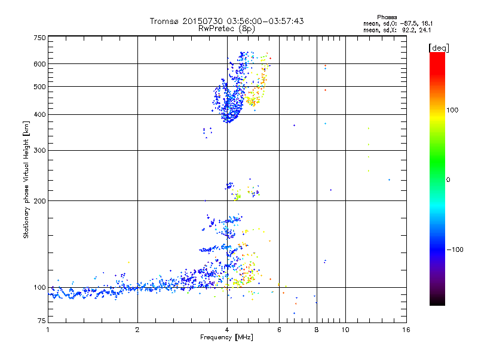Click the 'mean, sd,X: 92.2, 24.1' line
The height and width of the screenshot is (359, 478).
(x=397, y=31)
